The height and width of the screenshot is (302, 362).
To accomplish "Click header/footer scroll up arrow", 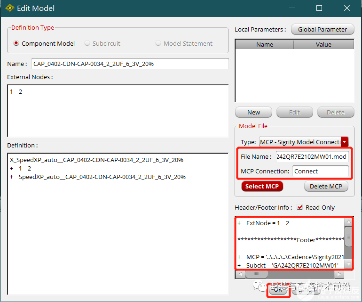I will click(348, 222).
